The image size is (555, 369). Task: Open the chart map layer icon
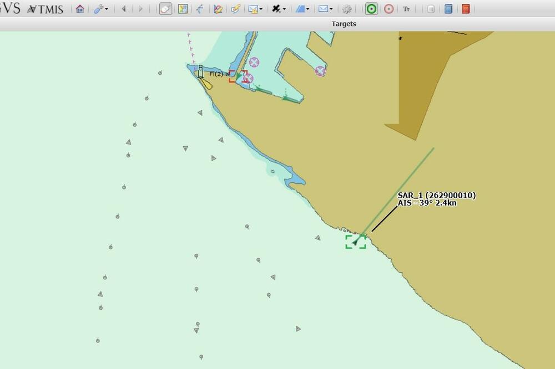(x=183, y=9)
